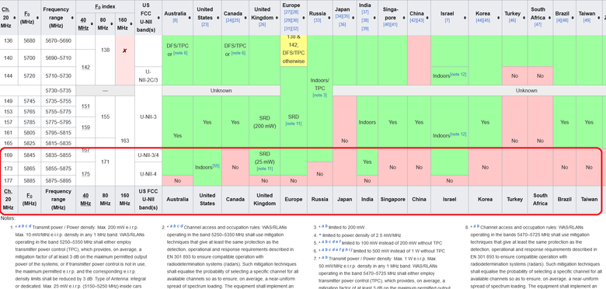Sort the India column arrows
Viewport: 606px width, 289px height.
(375, 18)
